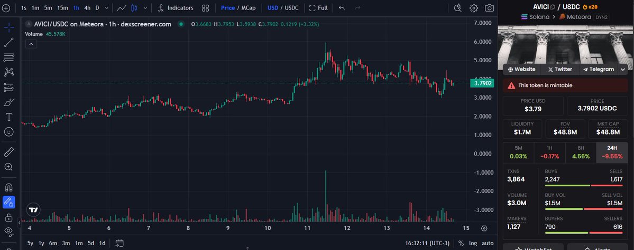634x250 pixels.
Task: Switch chart denomination to USDC
Action: [291, 8]
